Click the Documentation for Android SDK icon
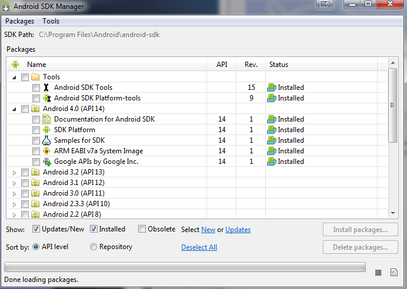Image resolution: width=407 pixels, height=289 pixels. point(46,119)
